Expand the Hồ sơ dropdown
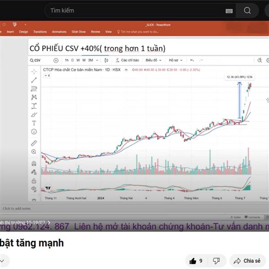The width and height of the screenshot is (269, 269). tap(175, 60)
